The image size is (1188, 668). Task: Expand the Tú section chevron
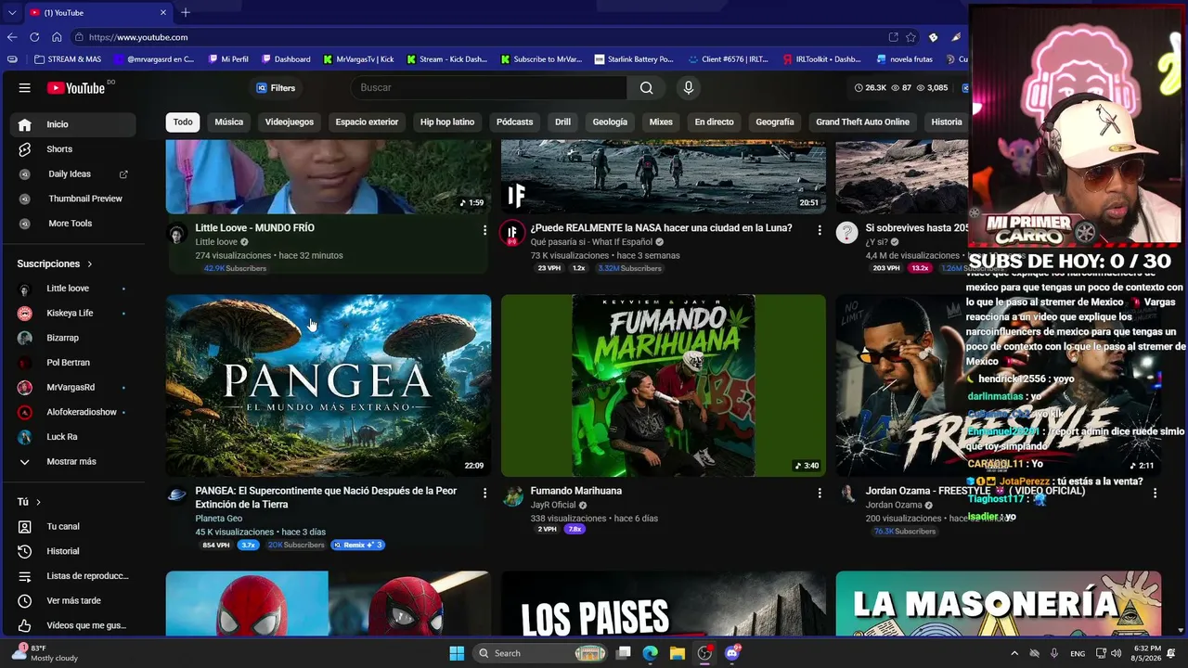tap(38, 502)
